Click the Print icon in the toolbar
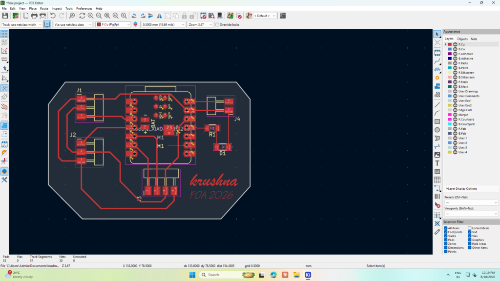 34,16
